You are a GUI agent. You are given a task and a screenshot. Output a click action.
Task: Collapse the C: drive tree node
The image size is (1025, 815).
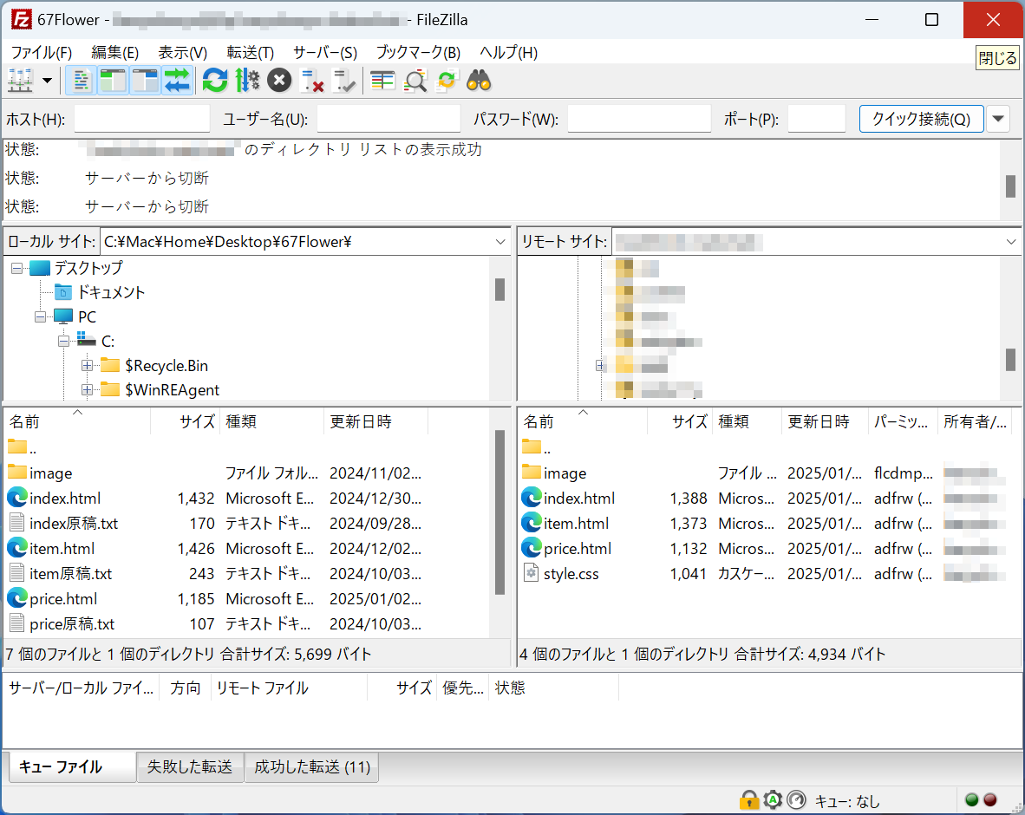pos(63,341)
